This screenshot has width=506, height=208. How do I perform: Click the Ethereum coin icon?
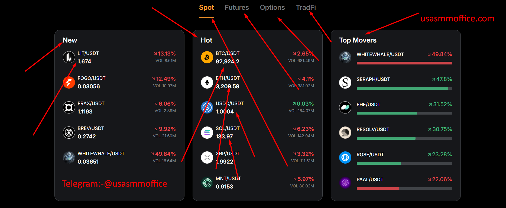point(207,82)
